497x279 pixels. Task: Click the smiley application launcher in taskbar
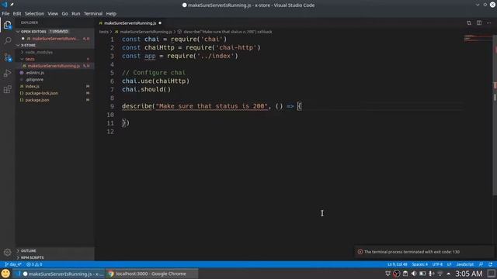(5, 274)
